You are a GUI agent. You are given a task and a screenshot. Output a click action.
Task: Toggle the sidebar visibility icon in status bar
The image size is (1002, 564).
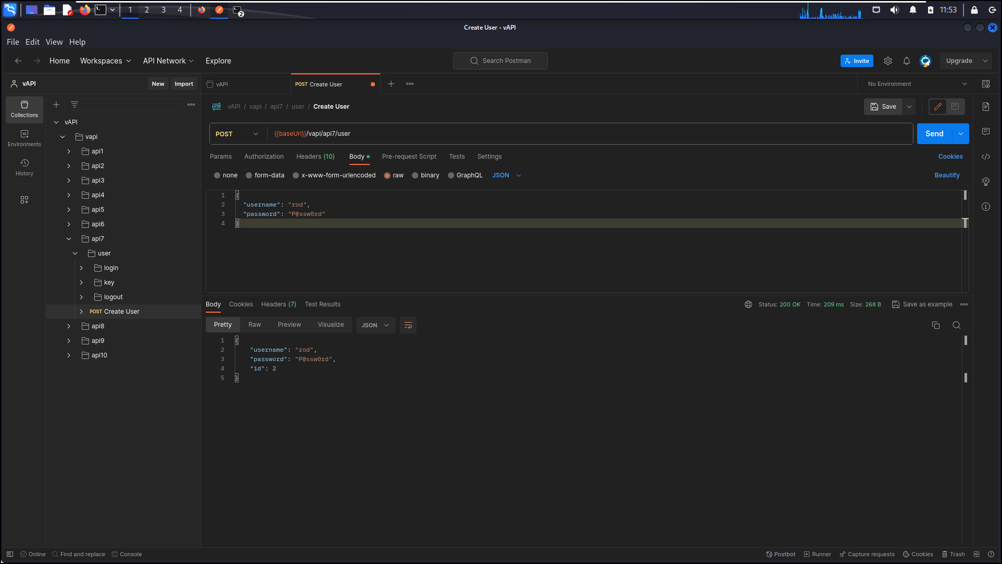(10, 554)
